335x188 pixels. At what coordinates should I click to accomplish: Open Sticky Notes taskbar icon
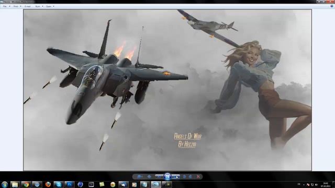pos(102,184)
